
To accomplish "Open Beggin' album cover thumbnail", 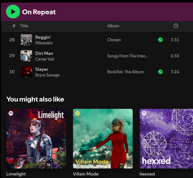I will point(26,40).
